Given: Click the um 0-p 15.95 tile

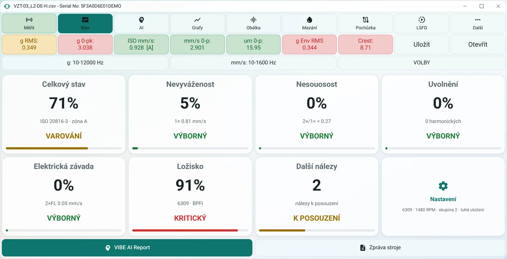Looking at the screenshot, I should [253, 44].
